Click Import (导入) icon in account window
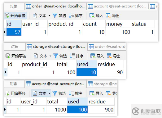162x118 pixels. pyautogui.click(x=92, y=93)
